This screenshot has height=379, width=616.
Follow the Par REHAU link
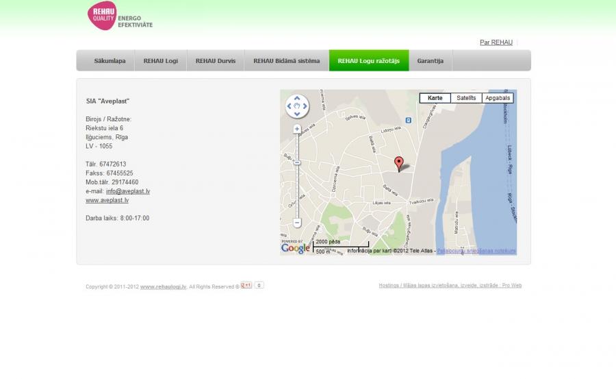(x=496, y=42)
